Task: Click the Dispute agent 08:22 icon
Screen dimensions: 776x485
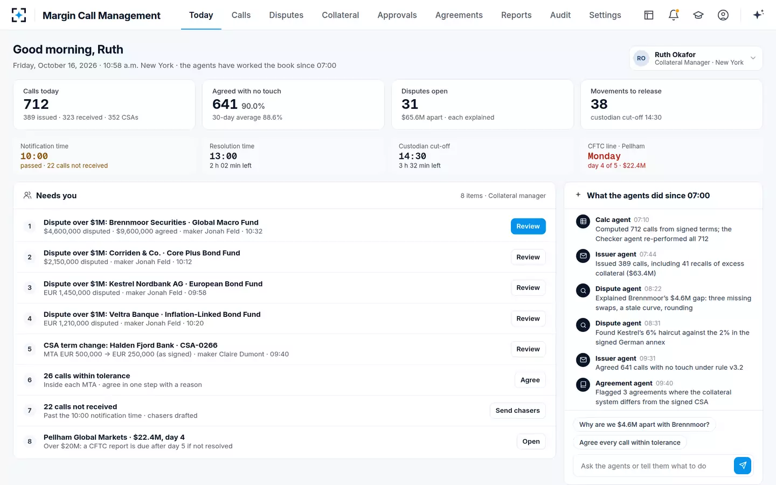Action: [x=583, y=290]
